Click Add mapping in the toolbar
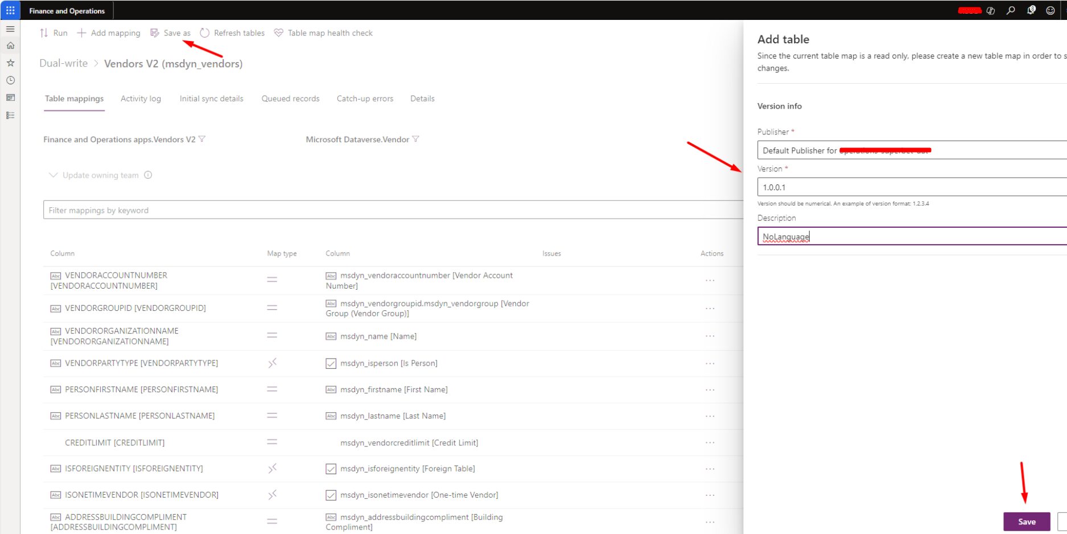Viewport: 1067px width, 534px height. (109, 33)
